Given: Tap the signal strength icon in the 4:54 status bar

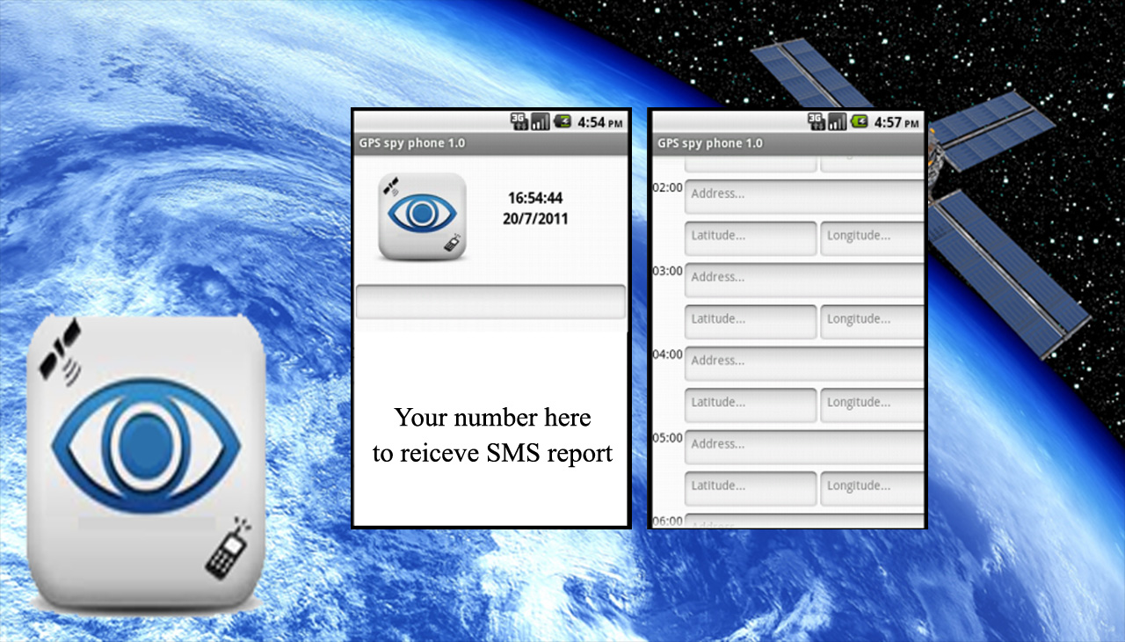Looking at the screenshot, I should coord(540,121).
